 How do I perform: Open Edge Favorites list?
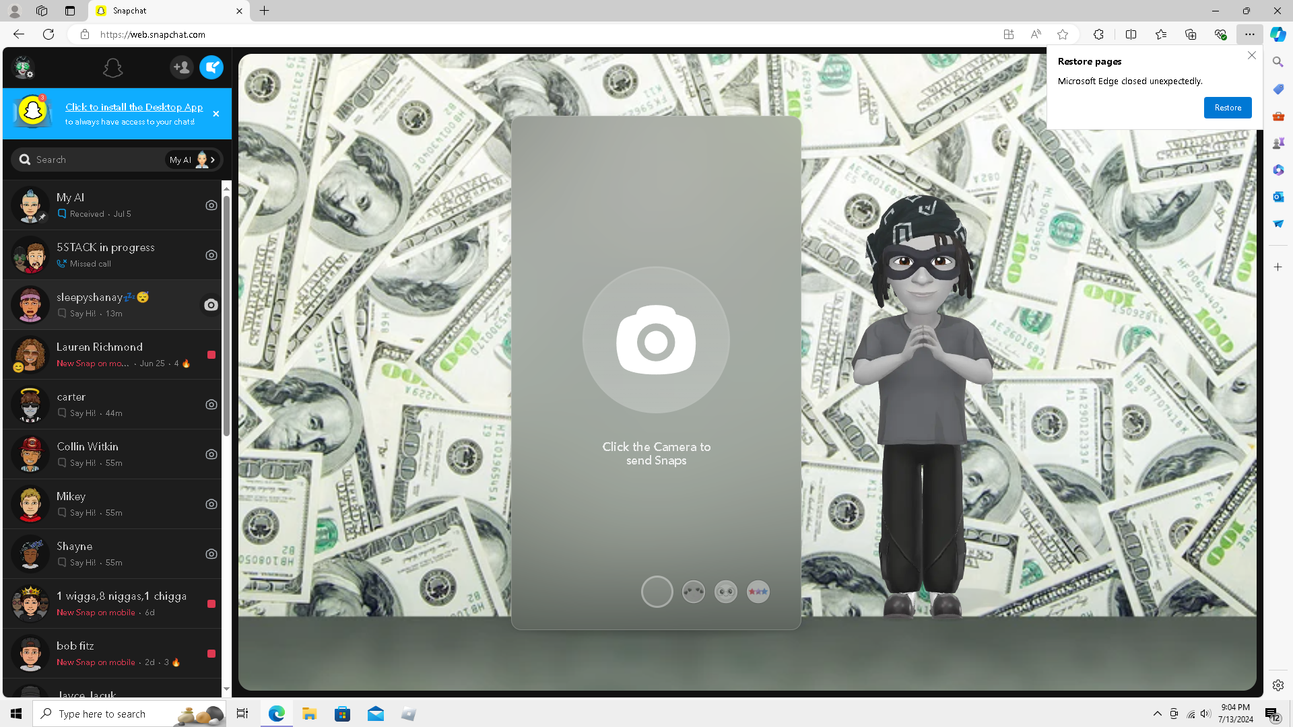click(1161, 34)
